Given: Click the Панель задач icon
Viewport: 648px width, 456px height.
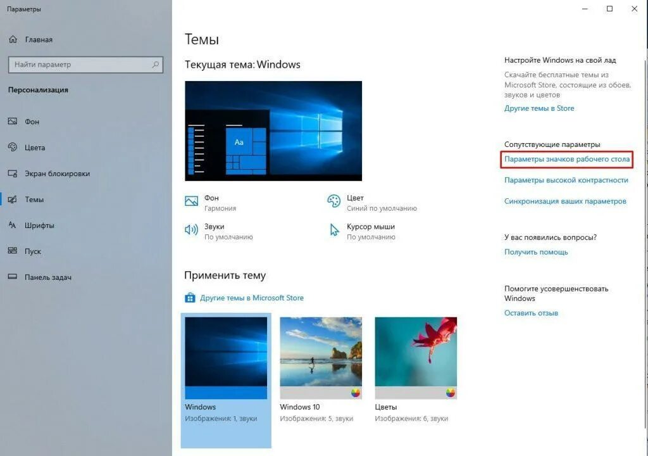Looking at the screenshot, I should (13, 277).
